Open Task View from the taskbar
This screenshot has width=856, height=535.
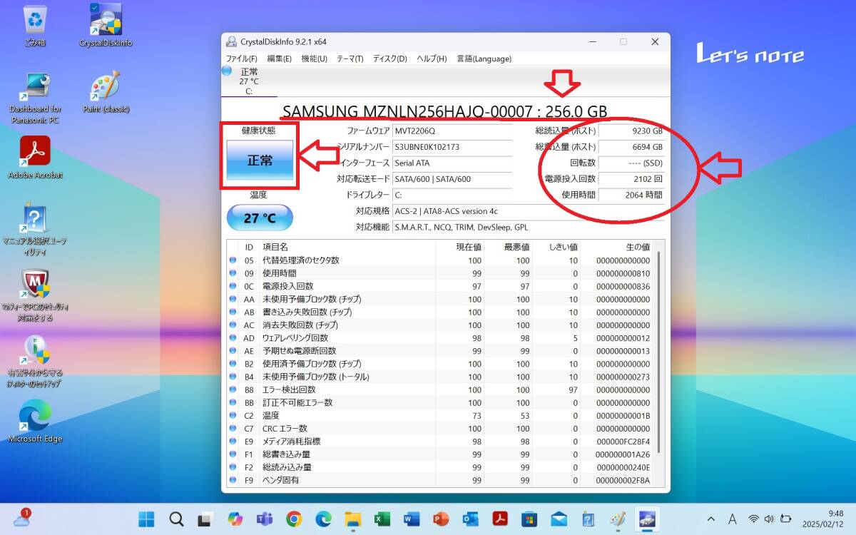(205, 519)
